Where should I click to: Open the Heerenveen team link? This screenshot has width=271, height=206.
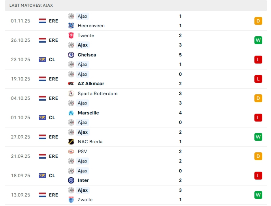[x=91, y=26]
